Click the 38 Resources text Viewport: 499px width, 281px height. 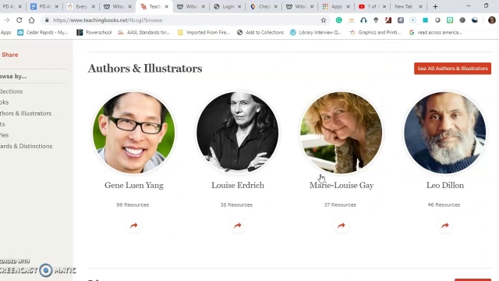pos(236,205)
